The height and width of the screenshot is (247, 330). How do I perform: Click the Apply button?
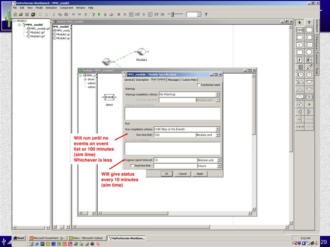[200, 174]
